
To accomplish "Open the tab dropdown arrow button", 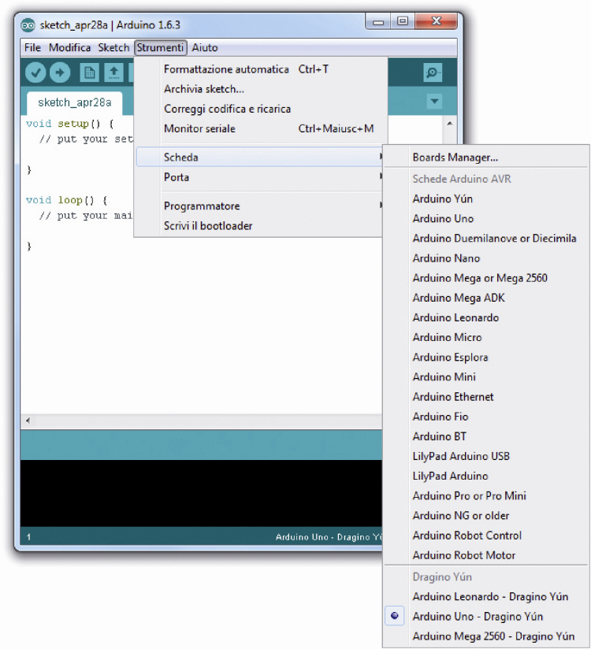I will [434, 101].
